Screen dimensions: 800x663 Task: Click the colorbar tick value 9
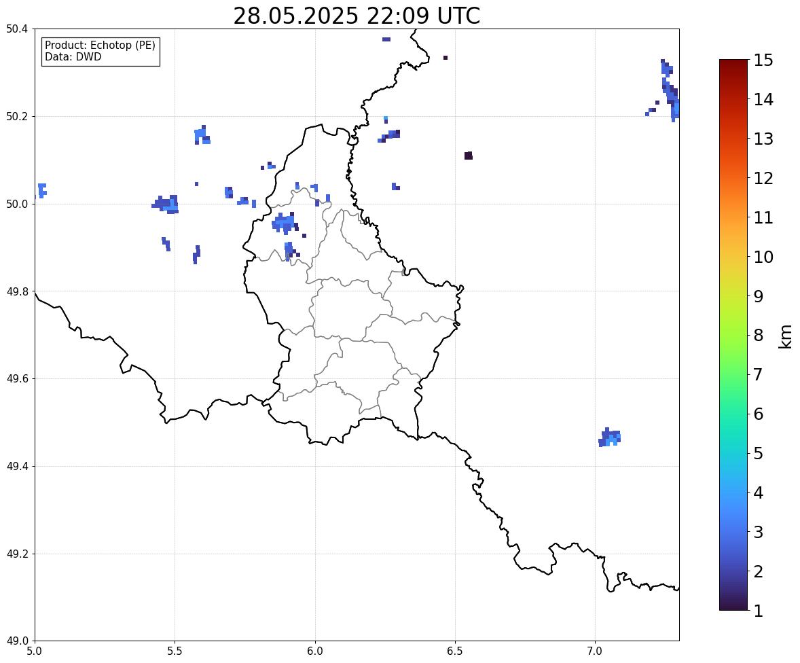click(x=759, y=296)
